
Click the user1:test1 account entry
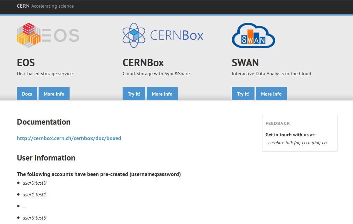click(x=34, y=195)
